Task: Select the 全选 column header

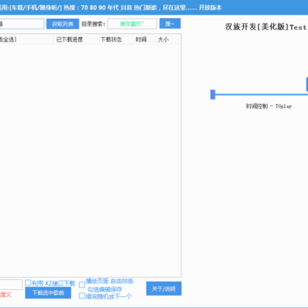Action: click(27, 39)
